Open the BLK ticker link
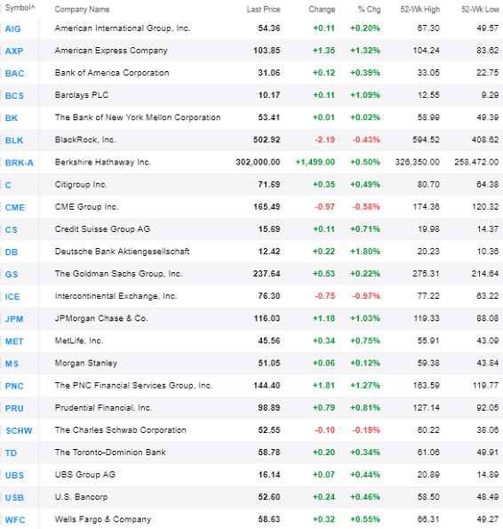Viewport: 503px width, 529px height. (x=14, y=140)
